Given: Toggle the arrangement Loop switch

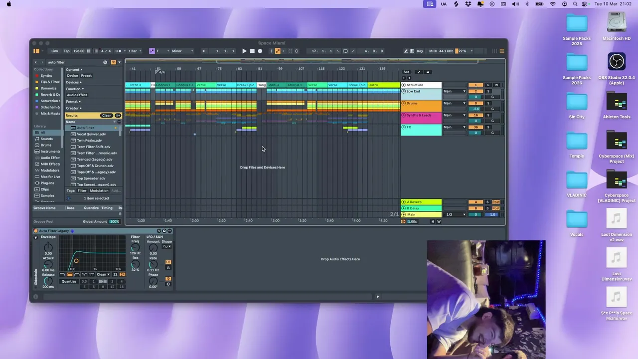Looking at the screenshot, I should pyautogui.click(x=345, y=51).
